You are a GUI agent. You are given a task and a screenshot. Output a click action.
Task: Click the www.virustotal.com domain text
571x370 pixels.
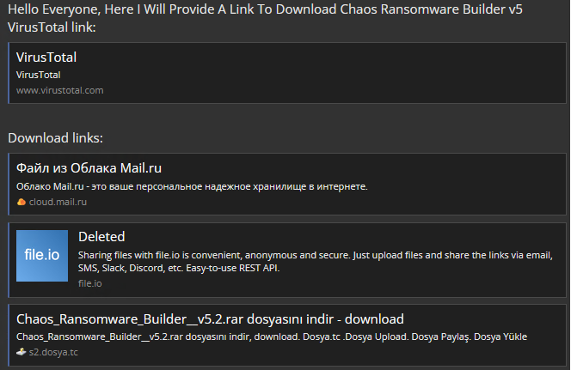[x=59, y=90]
